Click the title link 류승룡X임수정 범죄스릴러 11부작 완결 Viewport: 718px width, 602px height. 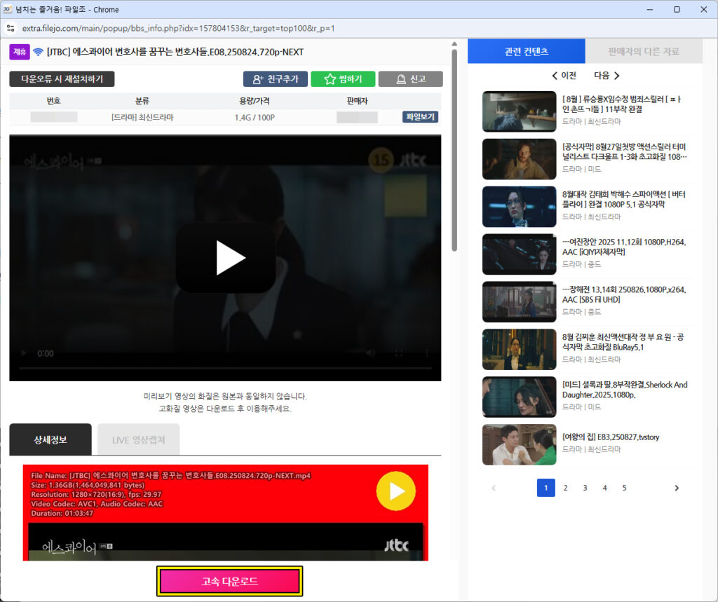coord(622,104)
